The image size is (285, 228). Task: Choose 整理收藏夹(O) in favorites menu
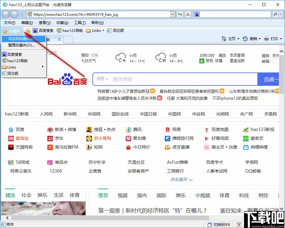point(24,45)
